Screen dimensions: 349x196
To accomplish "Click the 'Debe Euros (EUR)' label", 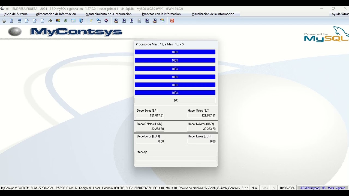I will coord(148,136).
